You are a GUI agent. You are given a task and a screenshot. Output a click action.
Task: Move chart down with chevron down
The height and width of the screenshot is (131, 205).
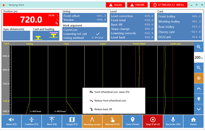(x=199, y=109)
